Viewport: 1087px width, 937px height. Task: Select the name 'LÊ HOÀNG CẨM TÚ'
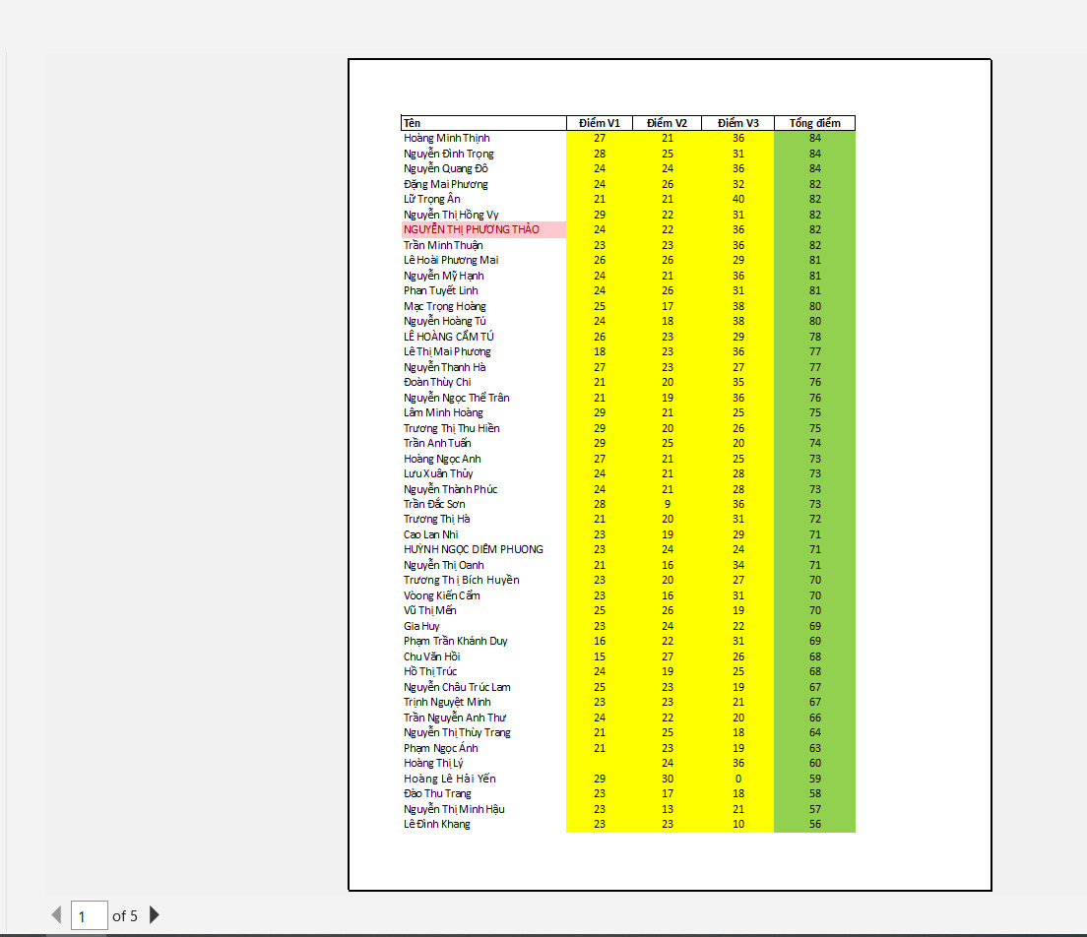(449, 337)
